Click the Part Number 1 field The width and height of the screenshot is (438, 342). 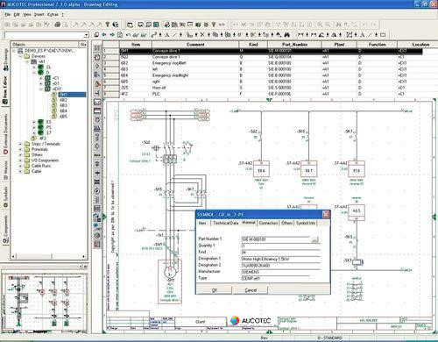click(276, 239)
